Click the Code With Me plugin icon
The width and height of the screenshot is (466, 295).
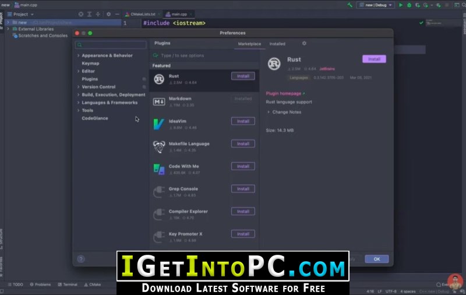click(x=159, y=169)
